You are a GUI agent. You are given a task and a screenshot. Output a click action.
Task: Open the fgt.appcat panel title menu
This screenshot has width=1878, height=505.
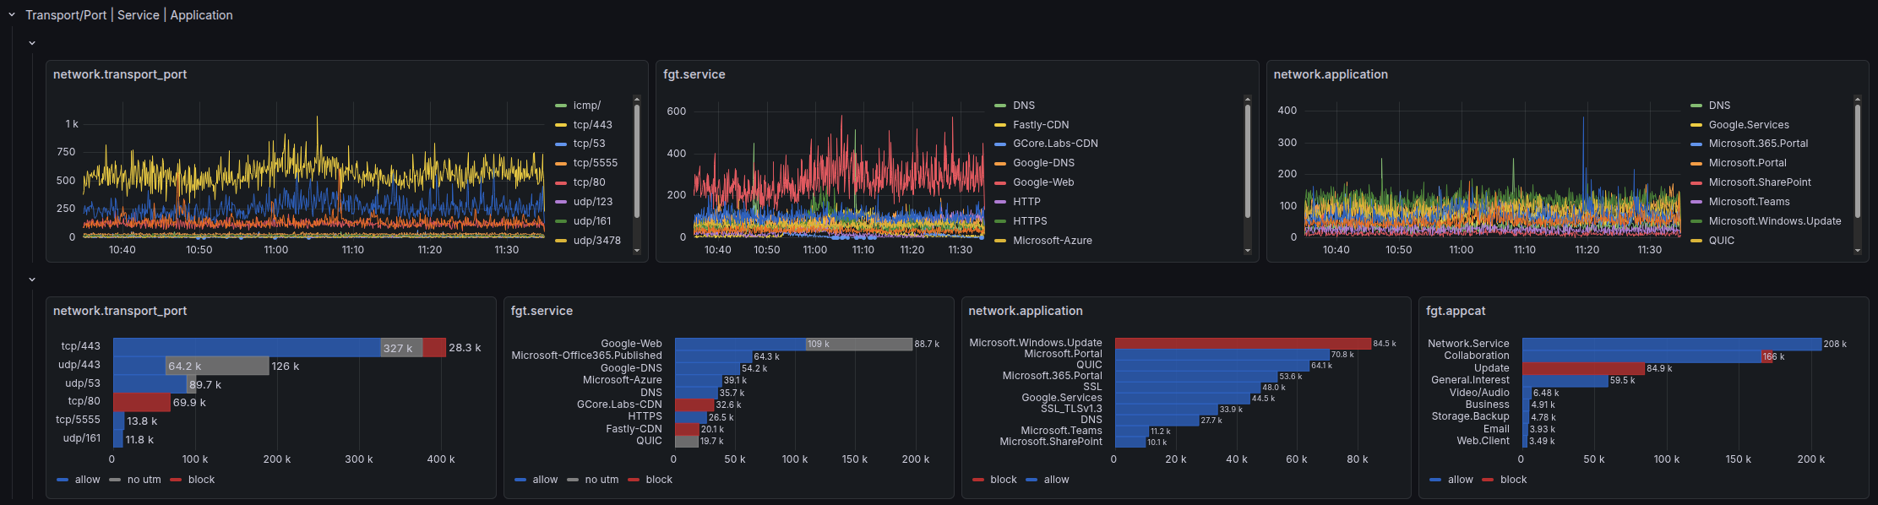coord(1455,311)
